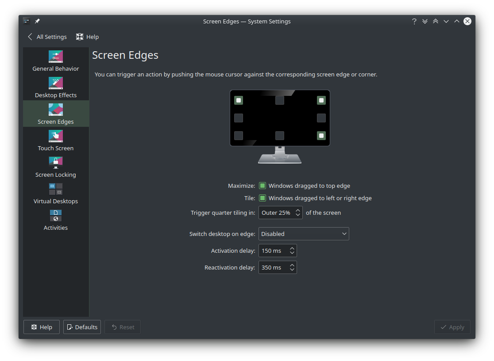494x361 pixels.
Task: Disable the Maximize windows dragged to top checkbox
Action: [x=262, y=186]
